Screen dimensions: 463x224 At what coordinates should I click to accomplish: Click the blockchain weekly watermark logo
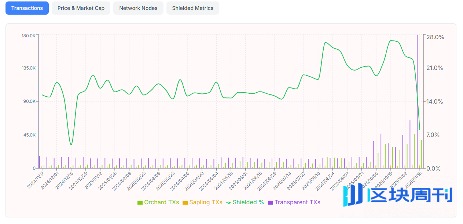pos(397,195)
